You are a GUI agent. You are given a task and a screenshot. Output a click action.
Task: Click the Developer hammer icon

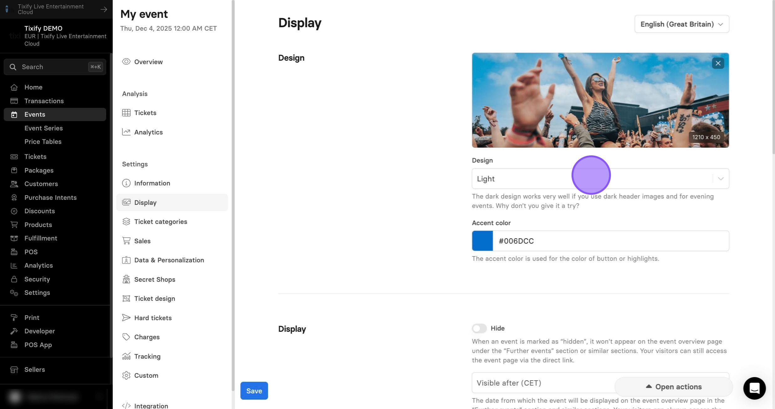tap(14, 331)
